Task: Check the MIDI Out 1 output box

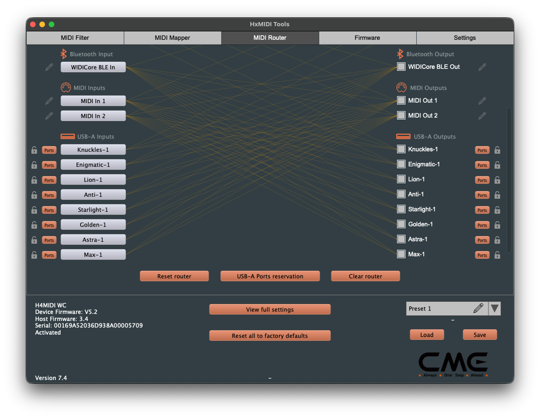Action: coord(401,100)
